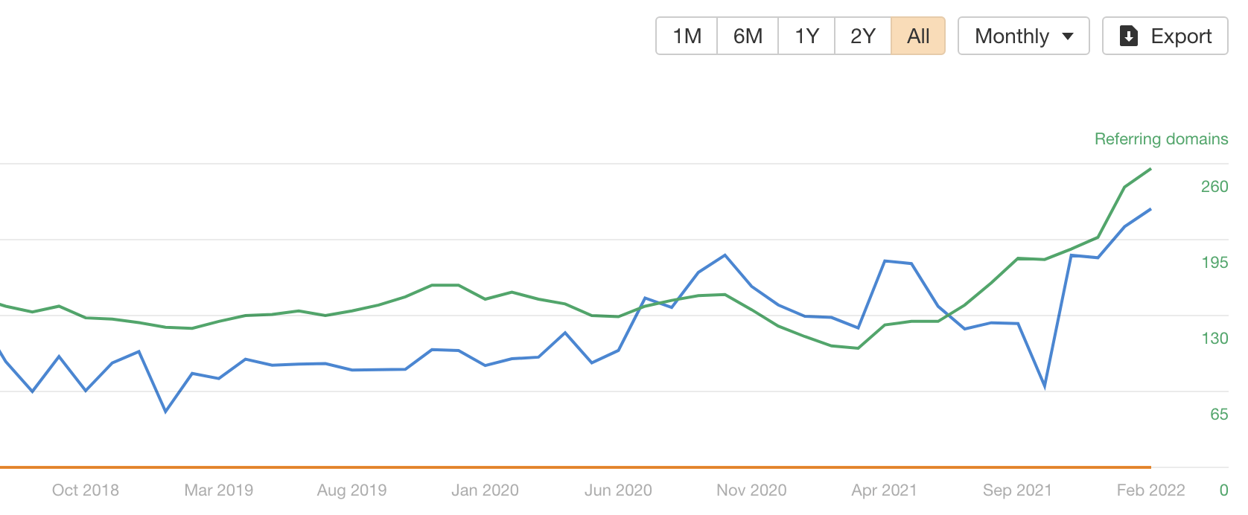1248x515 pixels.
Task: Click the Export download icon
Action: pyautogui.click(x=1128, y=36)
